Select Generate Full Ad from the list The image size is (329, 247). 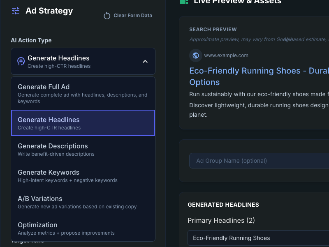click(83, 93)
